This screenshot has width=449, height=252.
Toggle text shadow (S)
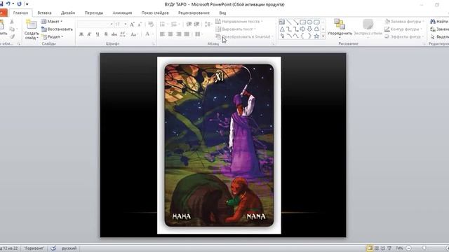106,34
